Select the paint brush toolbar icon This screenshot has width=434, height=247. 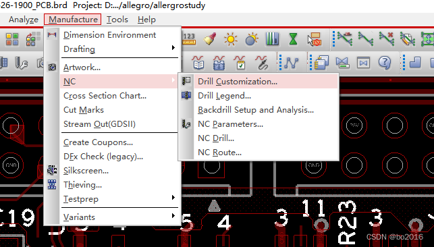click(x=210, y=38)
